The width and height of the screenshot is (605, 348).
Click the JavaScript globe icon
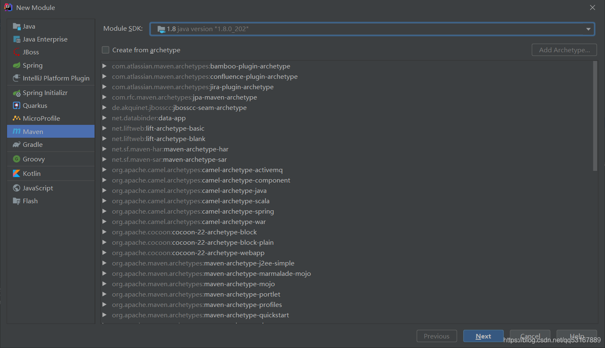coord(17,188)
